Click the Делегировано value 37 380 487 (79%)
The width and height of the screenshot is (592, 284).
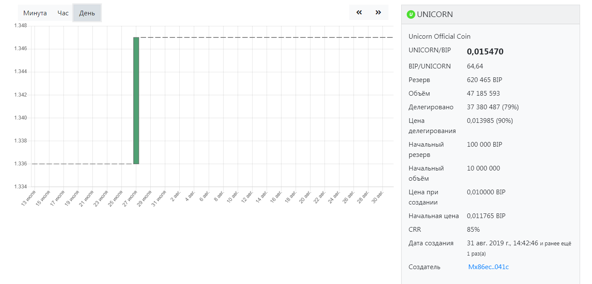click(493, 107)
